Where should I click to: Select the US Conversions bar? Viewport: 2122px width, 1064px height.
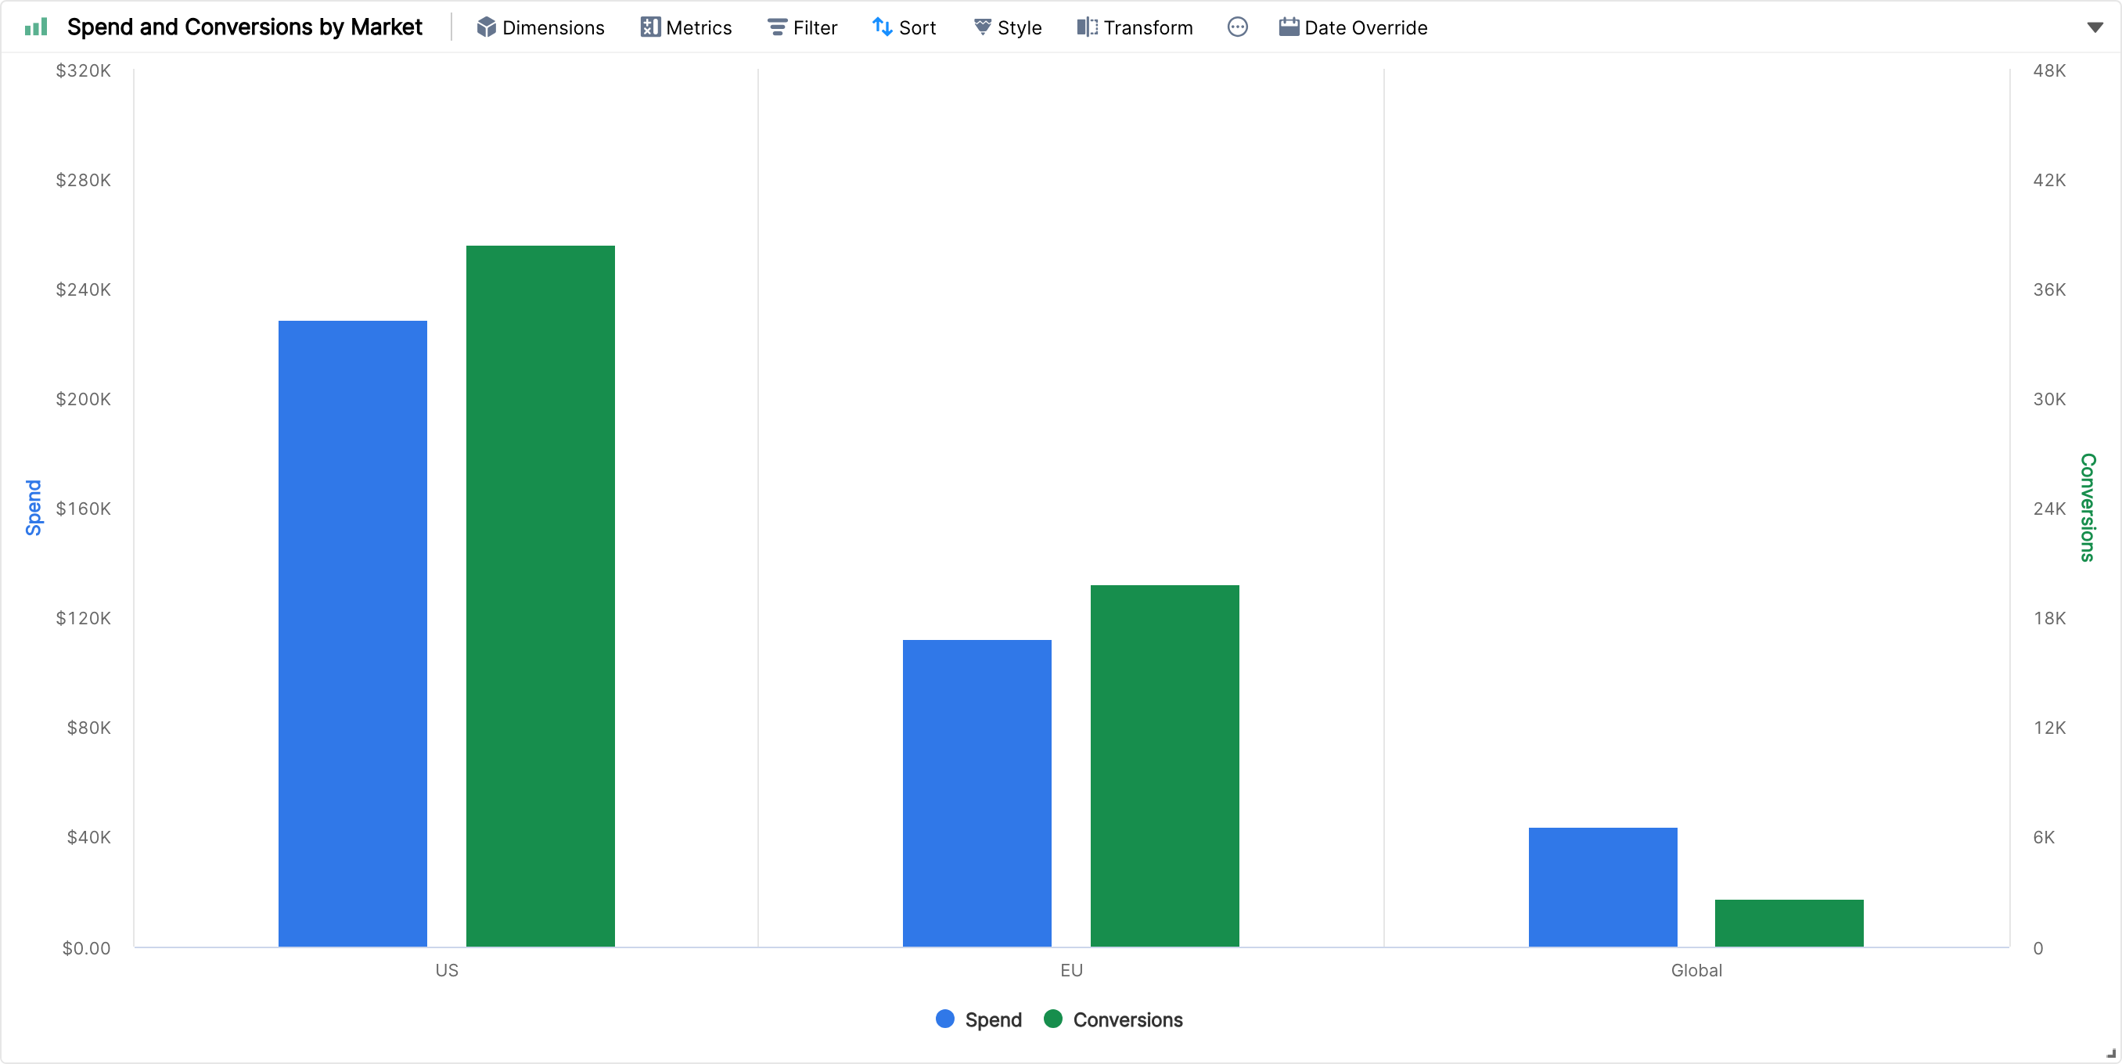click(541, 596)
